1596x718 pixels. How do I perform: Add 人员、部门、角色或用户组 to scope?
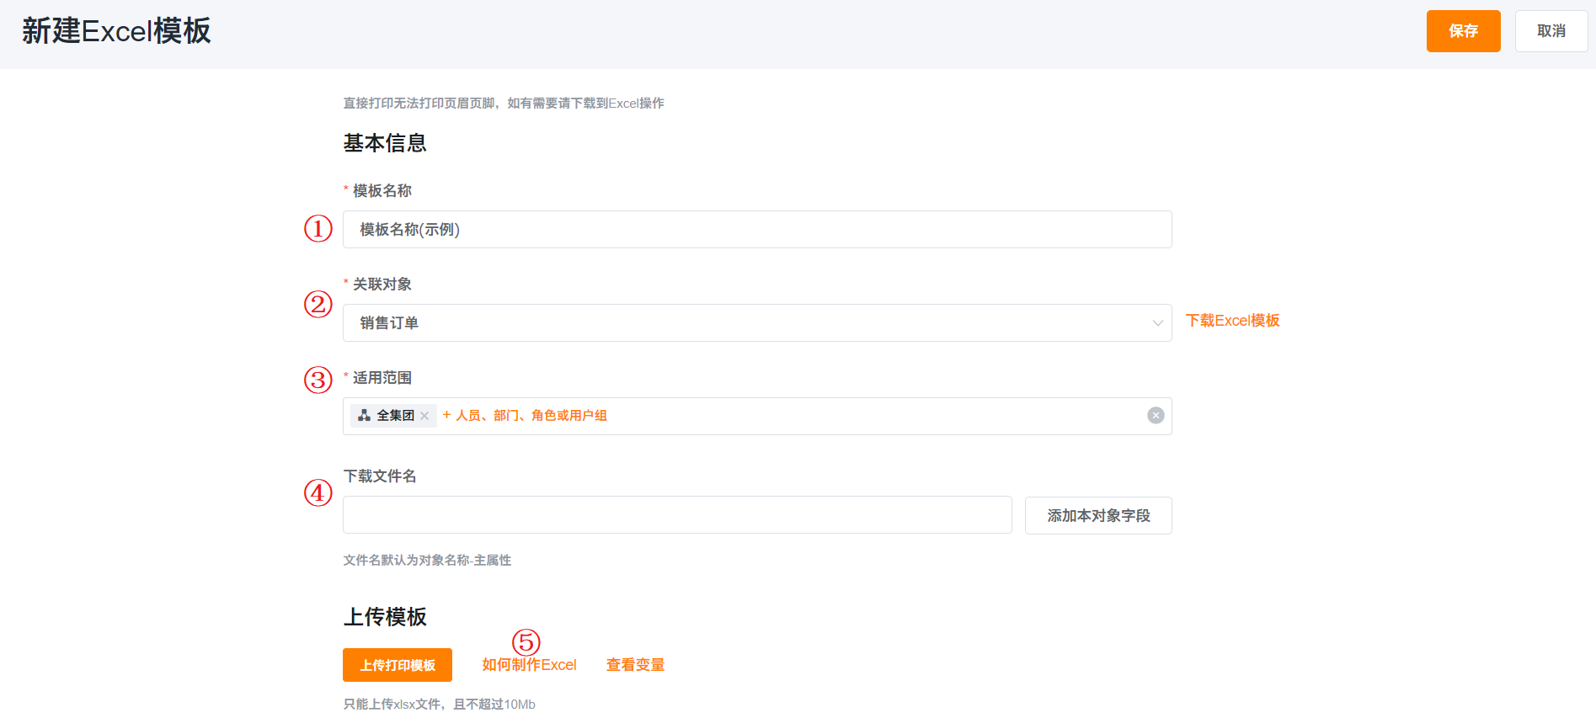pos(525,416)
